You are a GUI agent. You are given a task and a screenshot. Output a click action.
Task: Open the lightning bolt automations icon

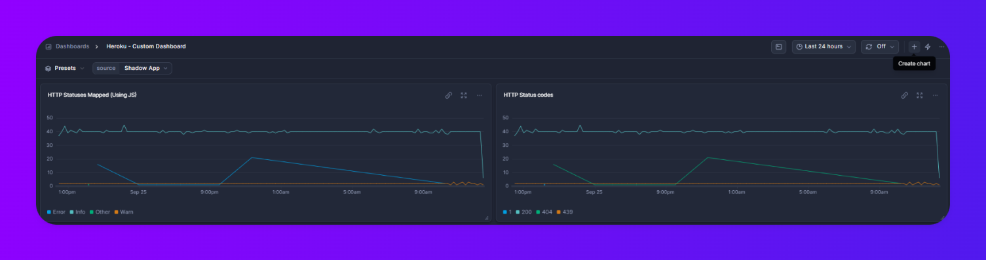928,46
